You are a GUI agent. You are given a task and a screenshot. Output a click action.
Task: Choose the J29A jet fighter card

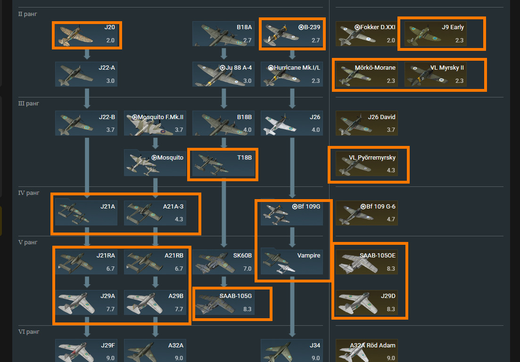pos(86,302)
